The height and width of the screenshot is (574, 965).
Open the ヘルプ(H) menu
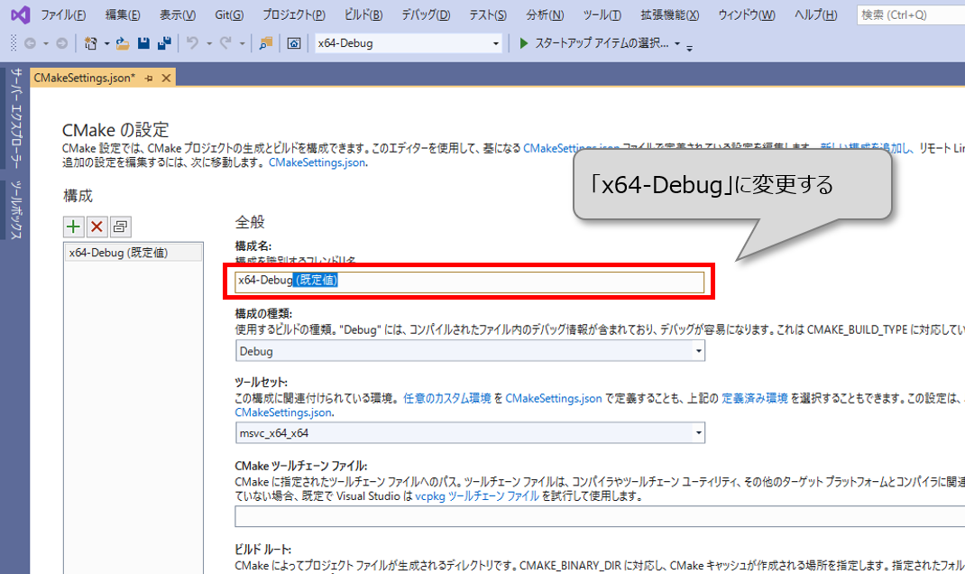click(815, 14)
